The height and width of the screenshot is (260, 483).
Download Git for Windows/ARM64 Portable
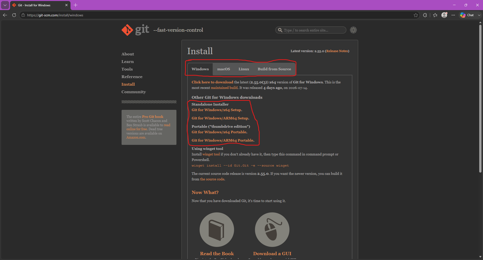pyautogui.click(x=222, y=140)
